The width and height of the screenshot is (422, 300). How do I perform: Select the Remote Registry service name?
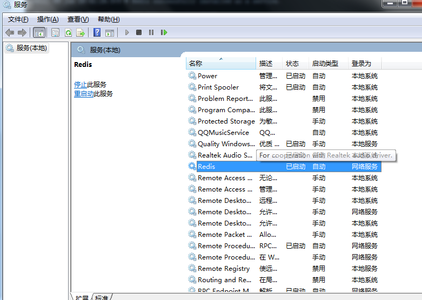pos(224,269)
